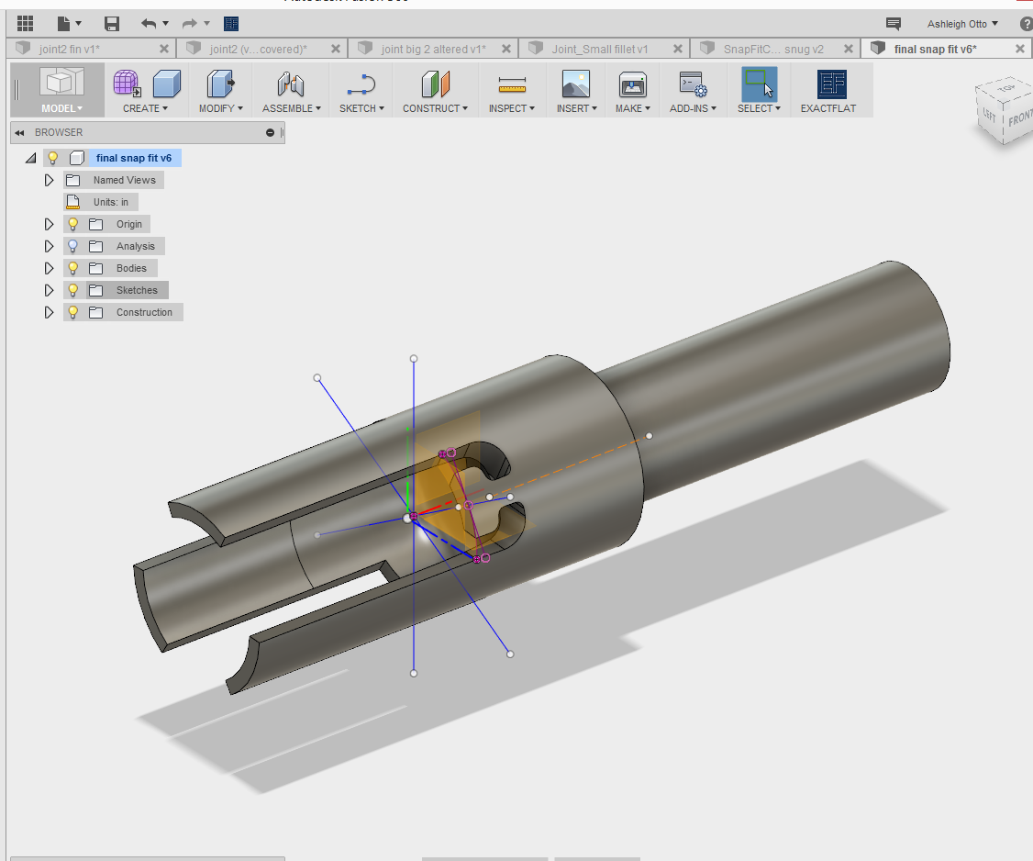The image size is (1033, 861).
Task: Save the design with the floppy icon
Action: 112,24
